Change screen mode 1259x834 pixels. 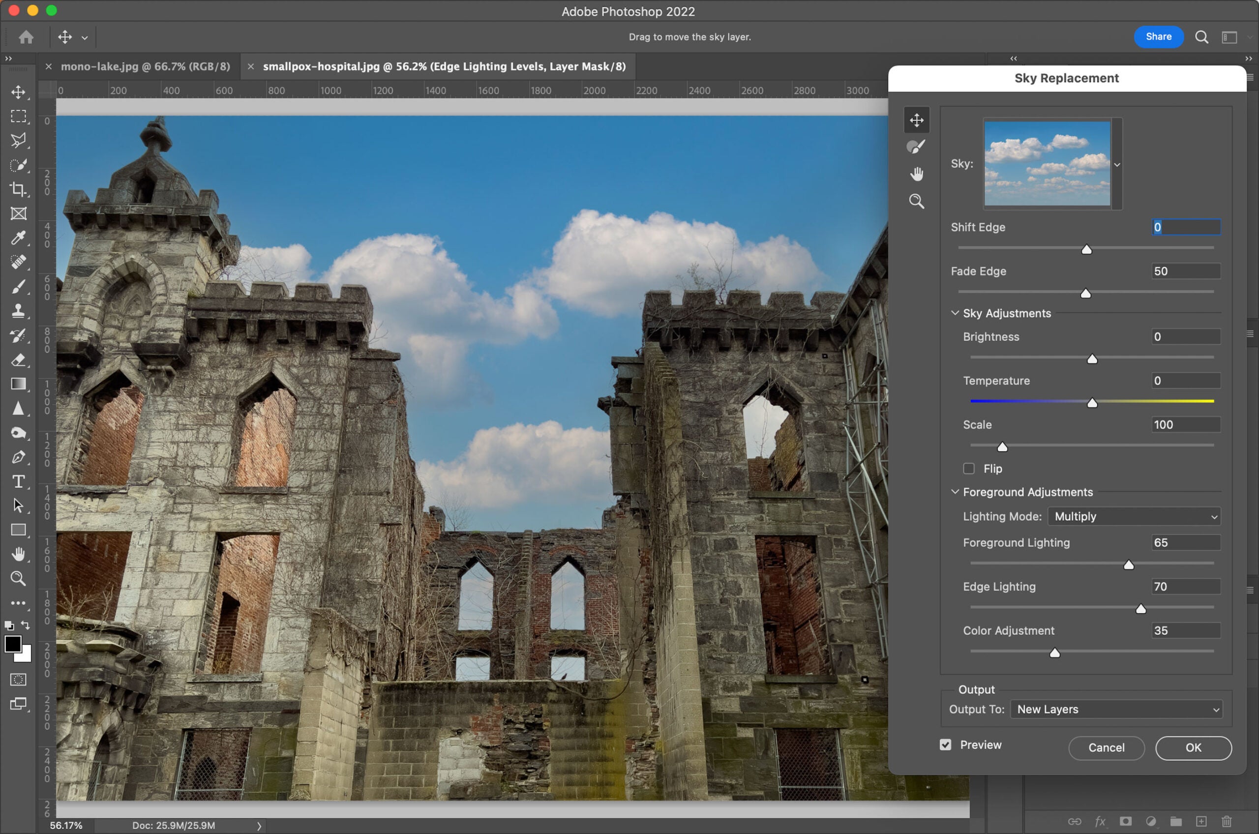19,704
